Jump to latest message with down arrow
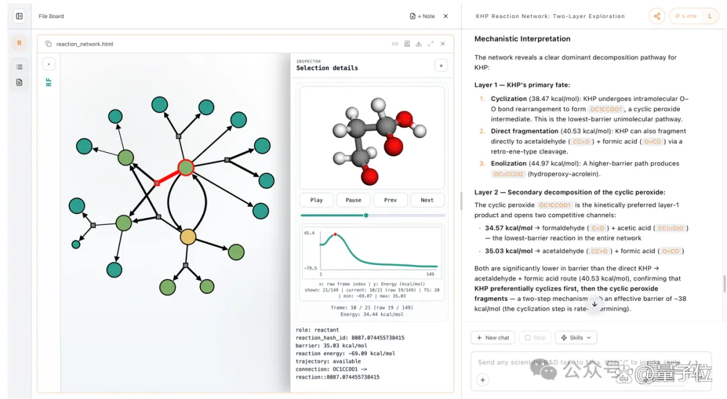 coord(594,304)
